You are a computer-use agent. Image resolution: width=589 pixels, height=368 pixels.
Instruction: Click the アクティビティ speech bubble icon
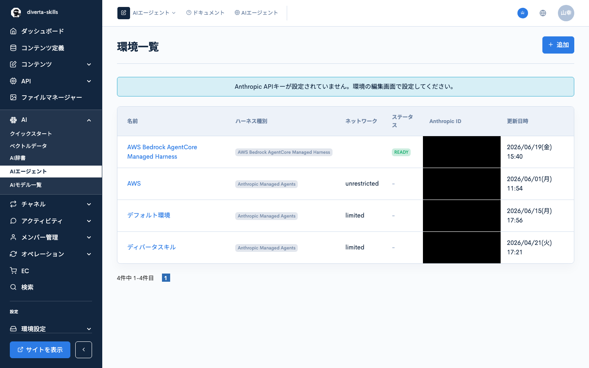point(13,221)
